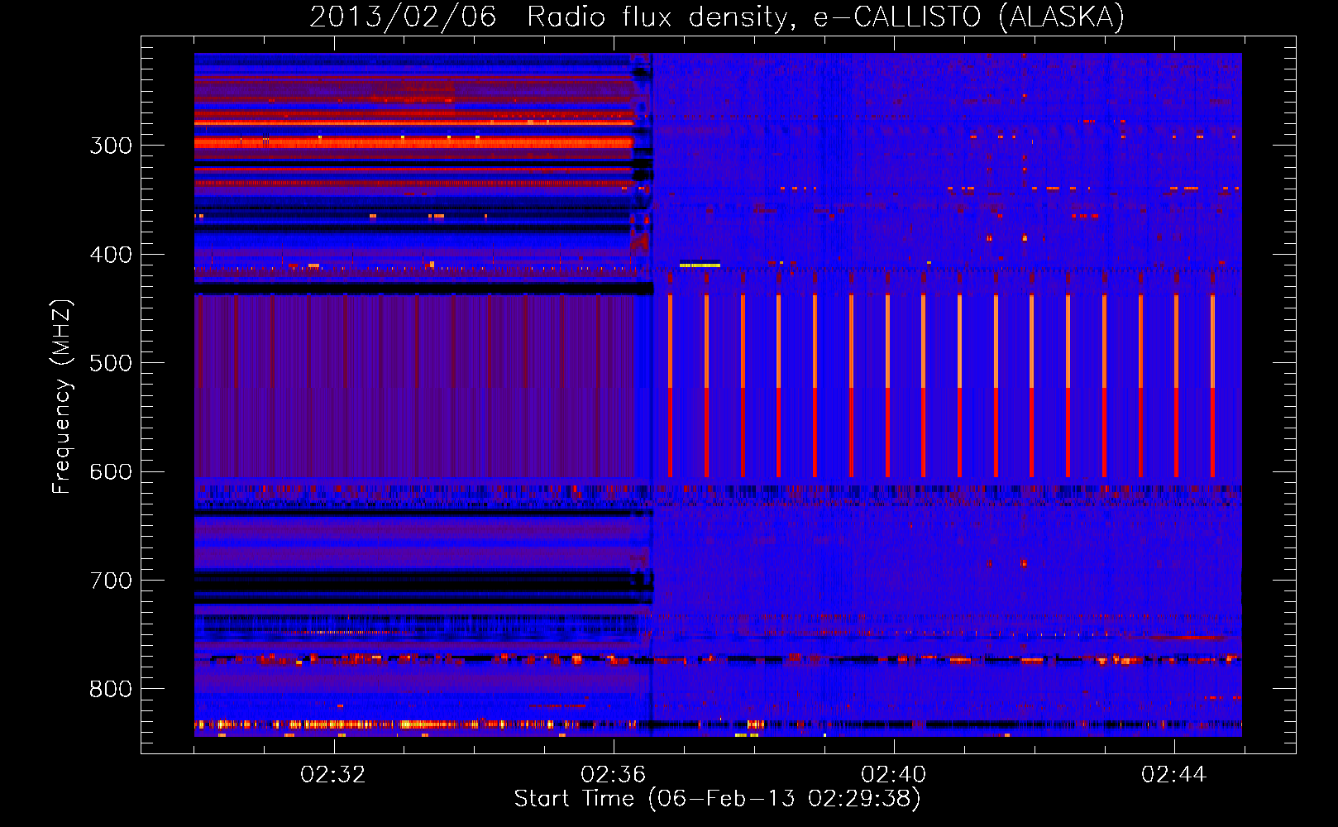Select the 'Frequency (MHZ)' axis label
Image resolution: width=1338 pixels, height=827 pixels.
click(x=62, y=396)
